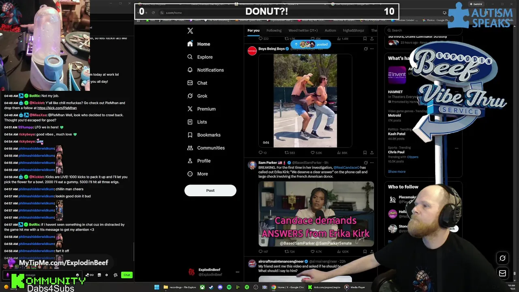Image resolution: width=519 pixels, height=292 pixels.
Task: Open Premium in the X sidebar
Action: pyautogui.click(x=202, y=109)
